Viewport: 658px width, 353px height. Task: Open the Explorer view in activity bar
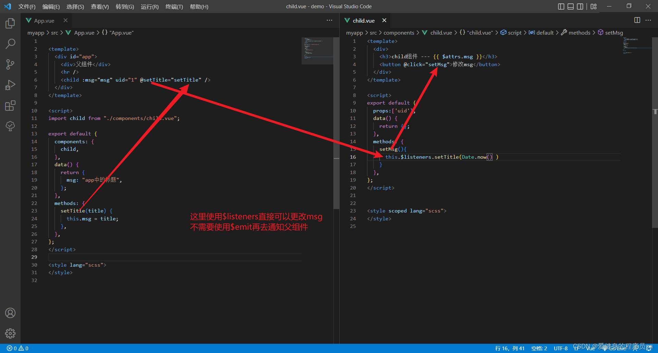tap(10, 23)
